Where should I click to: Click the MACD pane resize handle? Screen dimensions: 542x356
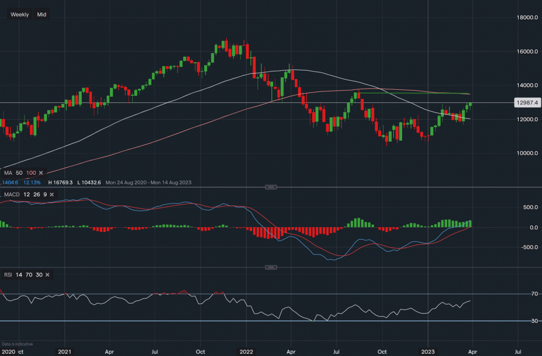(270, 187)
